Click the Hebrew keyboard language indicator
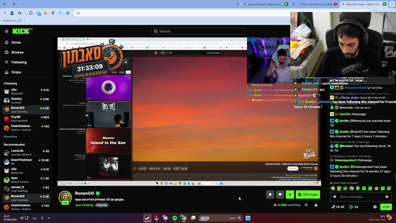Viewport: 396px width, 223px height. [34, 218]
